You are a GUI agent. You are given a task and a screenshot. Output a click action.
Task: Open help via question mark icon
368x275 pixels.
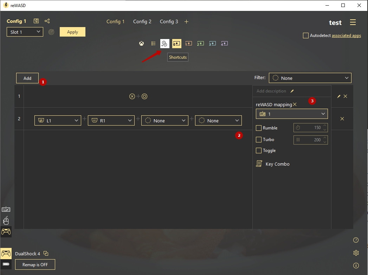tap(356, 240)
